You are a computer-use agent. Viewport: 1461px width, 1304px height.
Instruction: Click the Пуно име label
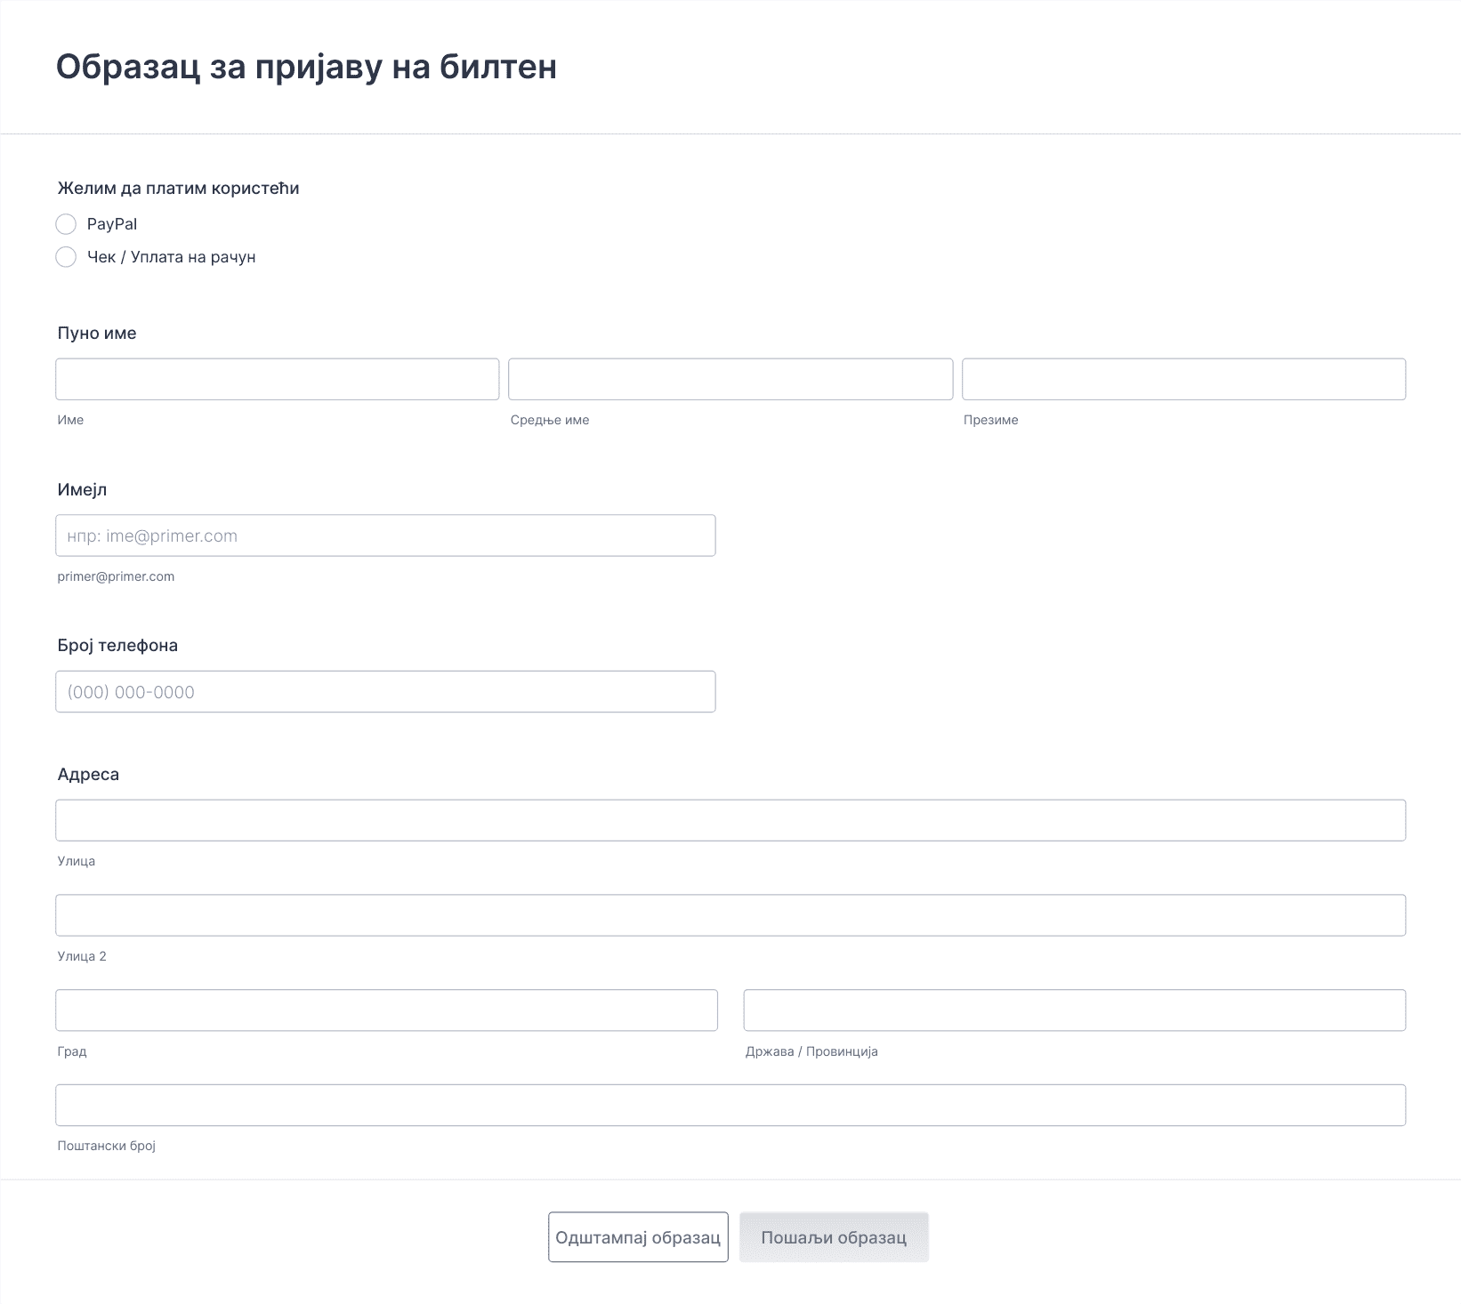point(97,334)
